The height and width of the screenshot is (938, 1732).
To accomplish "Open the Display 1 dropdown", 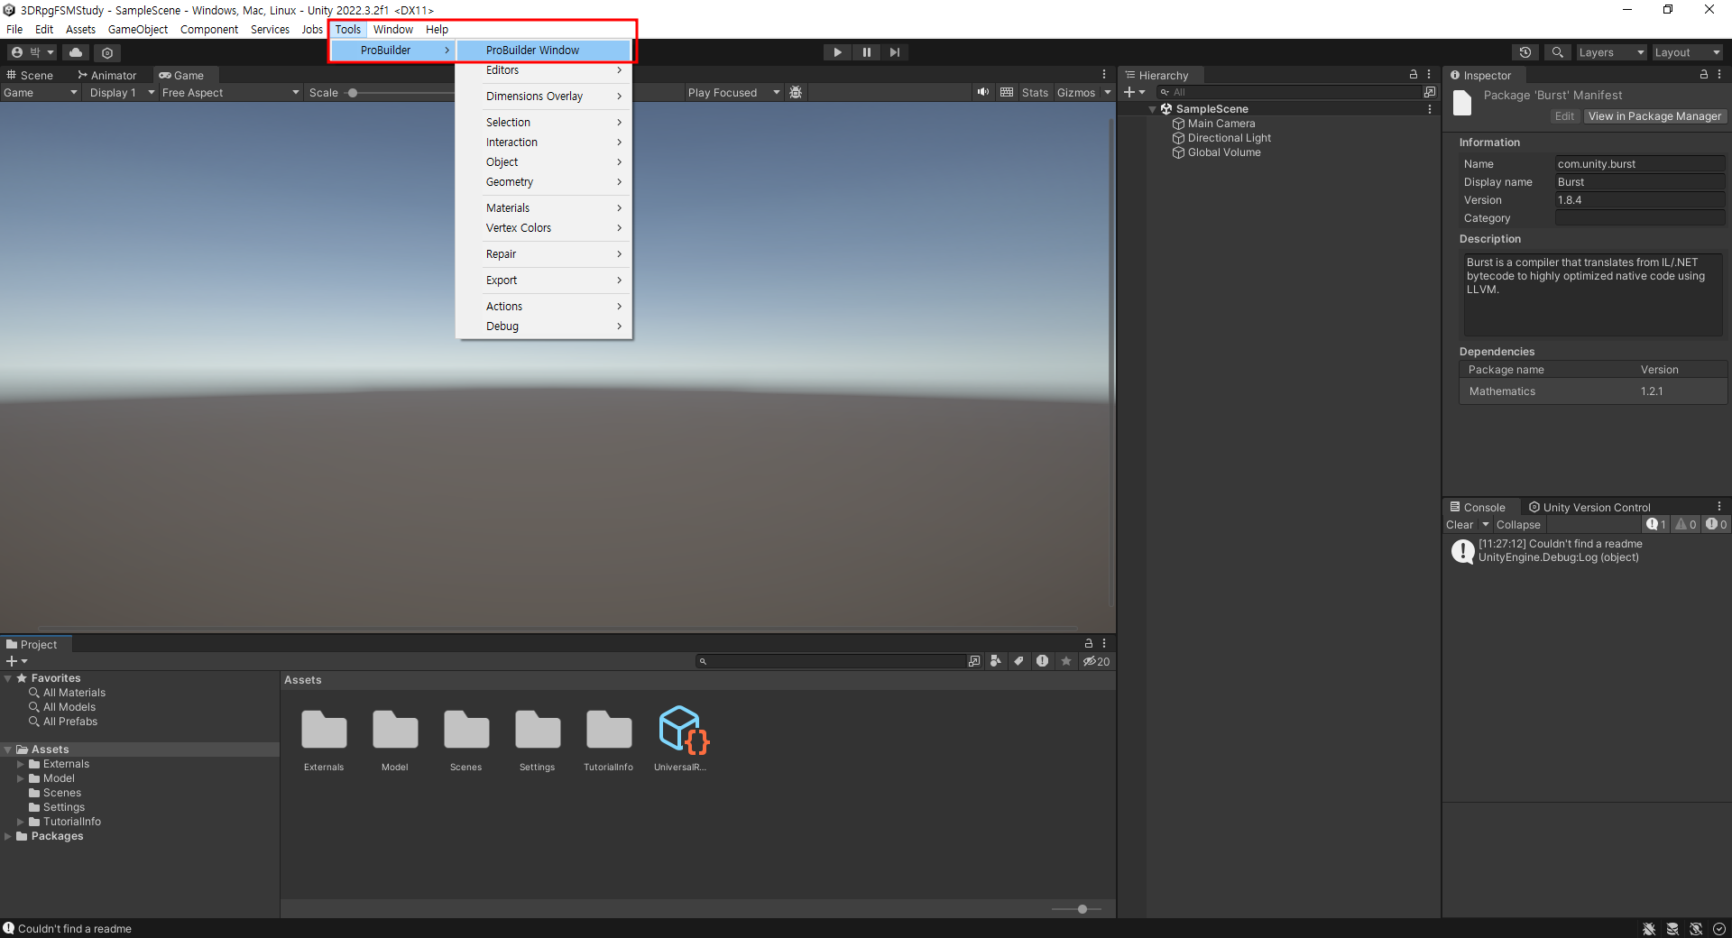I will click(x=122, y=92).
